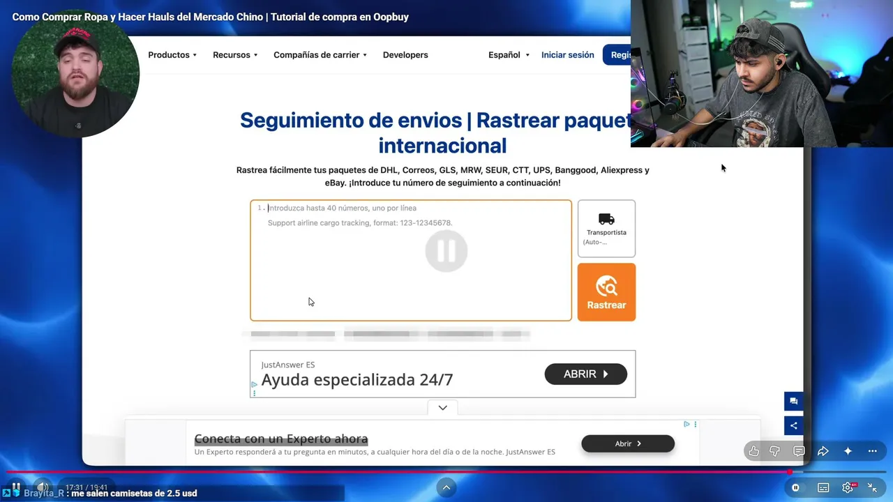893x502 pixels.
Task: Click the pause icon in the video center
Action: (x=446, y=251)
